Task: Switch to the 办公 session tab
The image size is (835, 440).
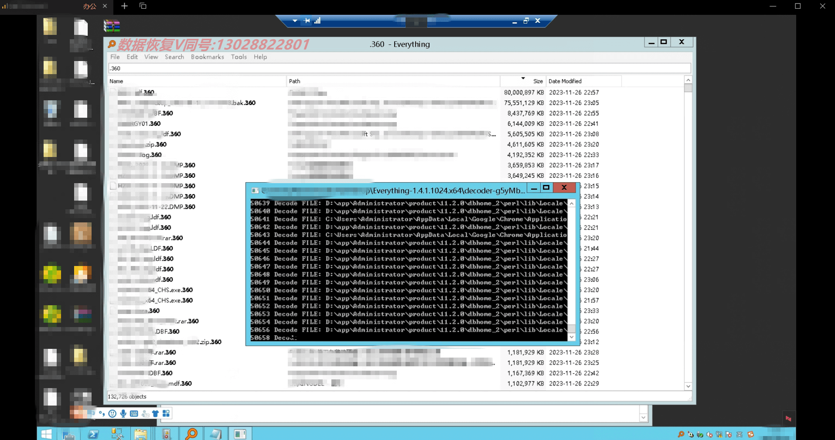Action: (x=57, y=6)
